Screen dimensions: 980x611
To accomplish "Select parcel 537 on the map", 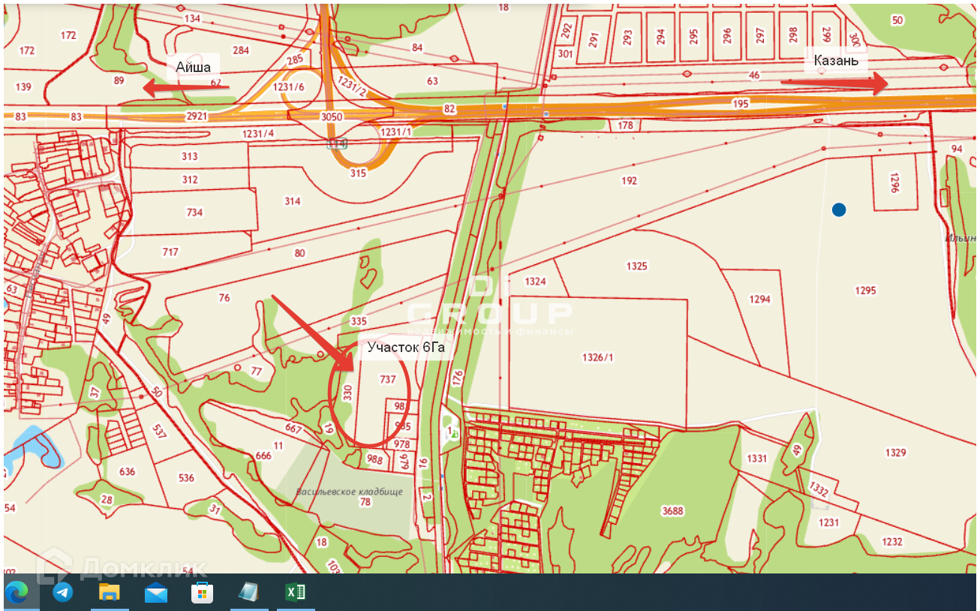I will coord(158,431).
